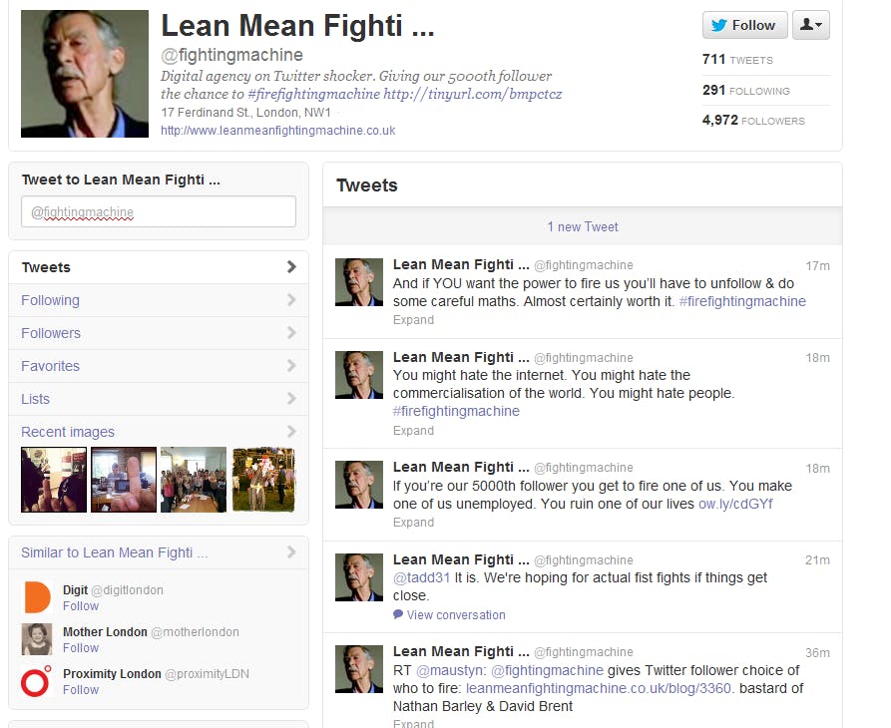The image size is (891, 728).
Task: Click the Lists row chevron arrow
Action: [x=291, y=399]
